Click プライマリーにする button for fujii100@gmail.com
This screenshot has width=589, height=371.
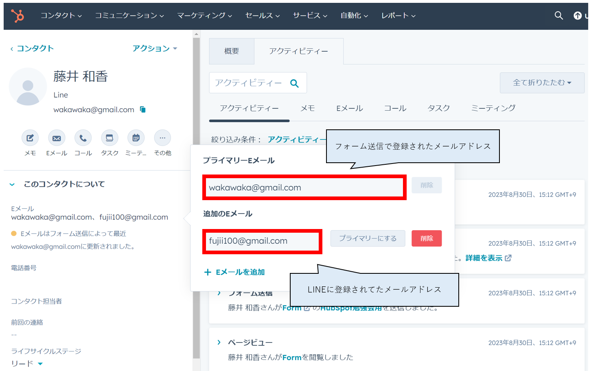click(368, 238)
